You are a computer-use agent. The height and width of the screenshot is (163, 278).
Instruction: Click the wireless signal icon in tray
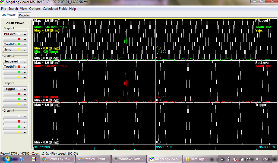242,159
